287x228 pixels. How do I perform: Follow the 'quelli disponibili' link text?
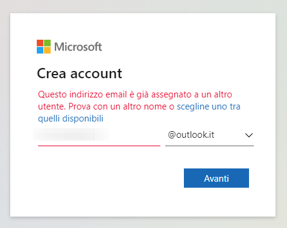point(71,119)
